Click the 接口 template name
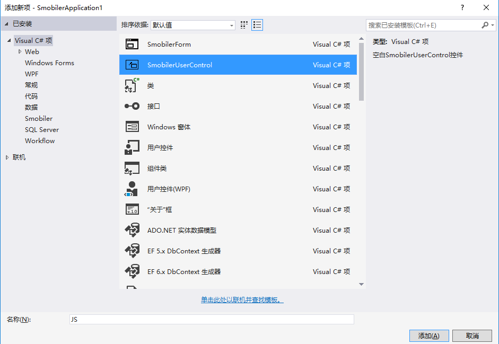499x344 pixels. 153,107
